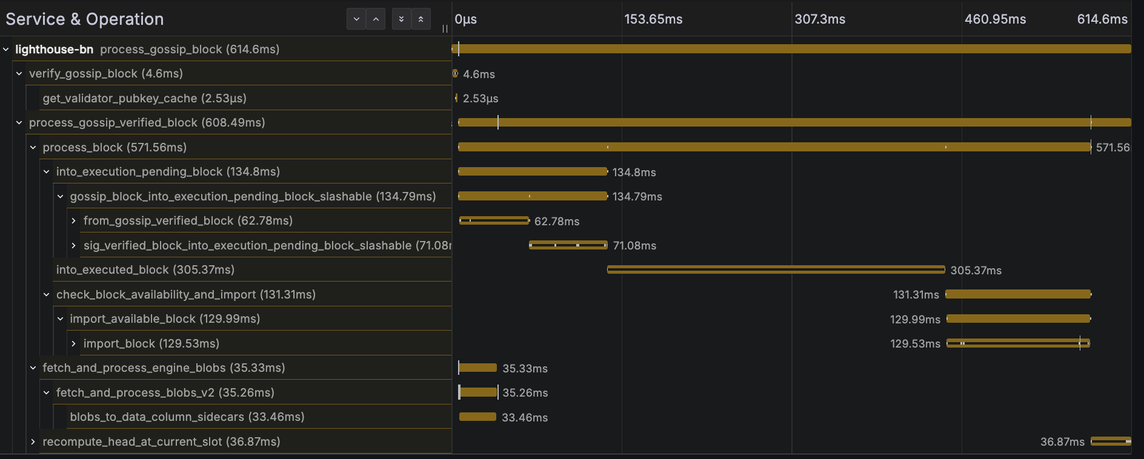The height and width of the screenshot is (459, 1144).
Task: Collapse the lighthouse-bn root span
Action: tap(6, 50)
